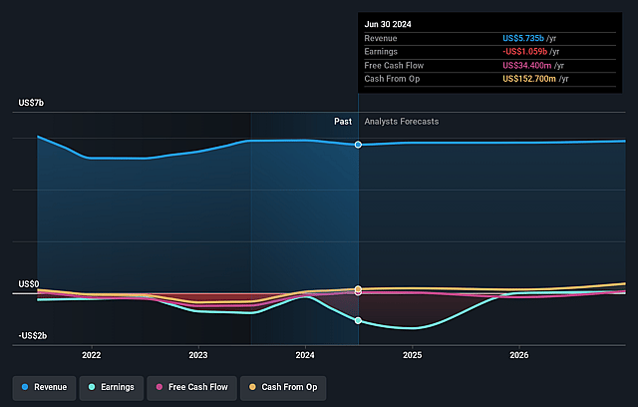Toggle the Cash From Op series legend

tap(285, 387)
